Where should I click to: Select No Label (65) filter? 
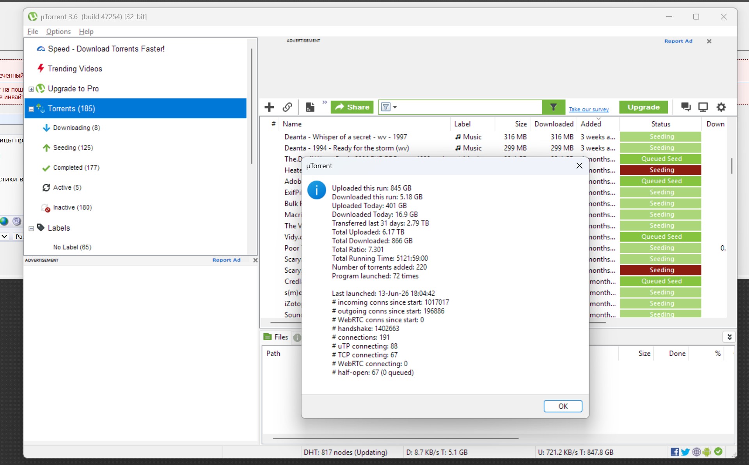72,247
